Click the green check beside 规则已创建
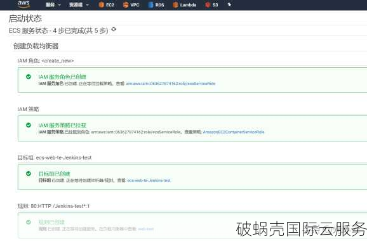Image resolution: width=367 pixels, height=241 pixels. coord(29,222)
